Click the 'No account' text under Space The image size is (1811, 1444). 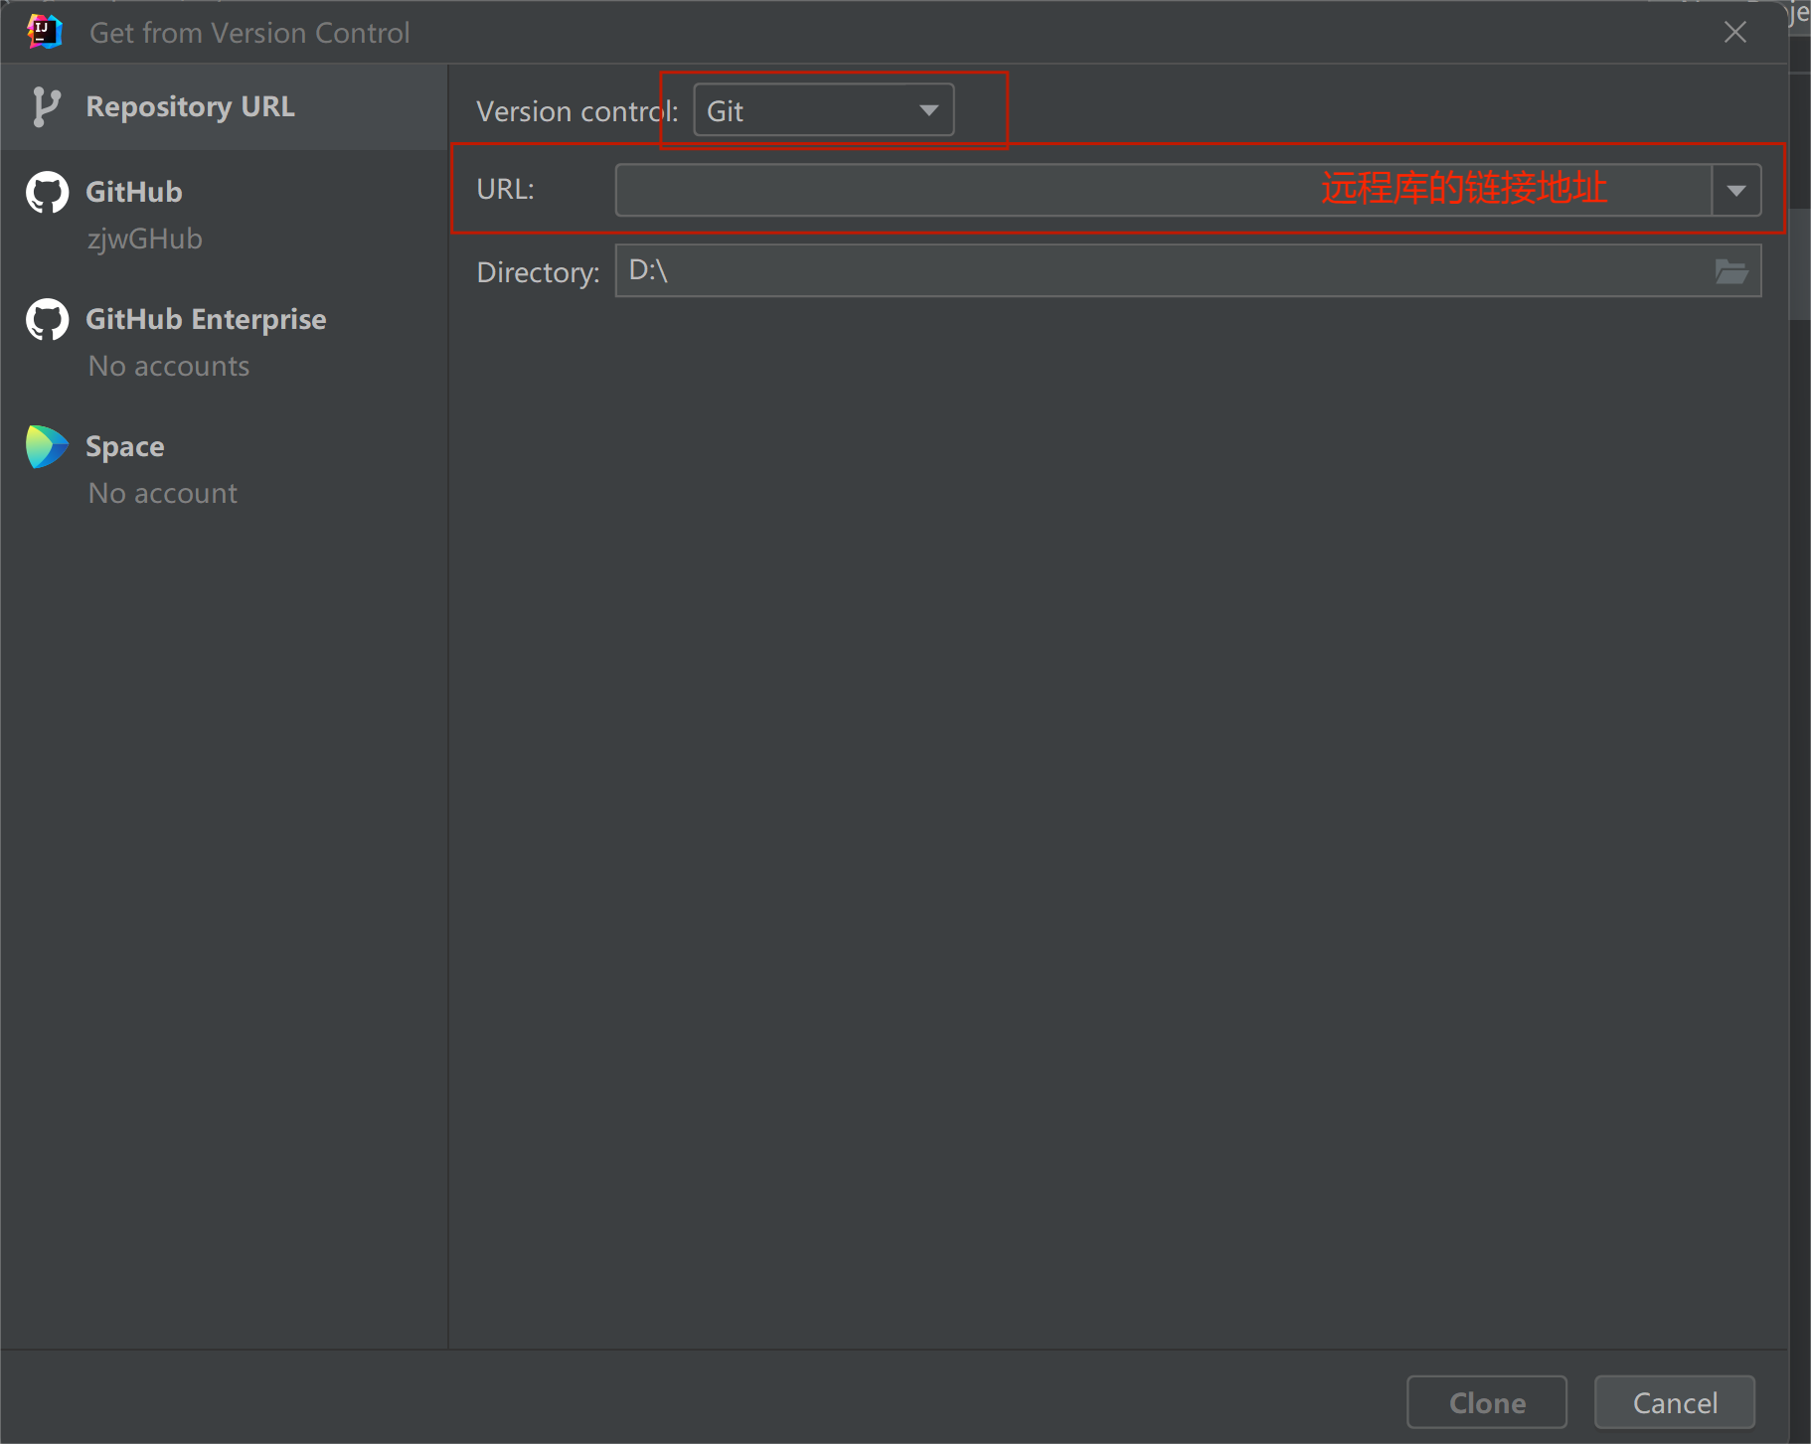163,493
